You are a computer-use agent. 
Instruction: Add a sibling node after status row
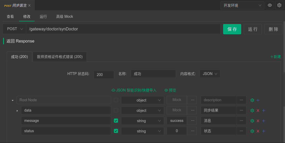264,131
